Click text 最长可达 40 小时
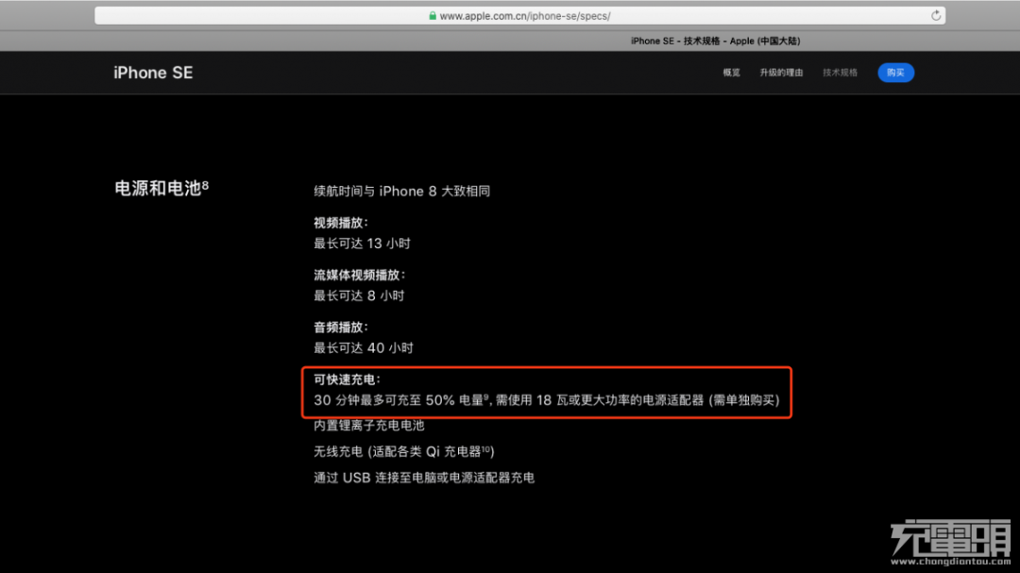 364,348
